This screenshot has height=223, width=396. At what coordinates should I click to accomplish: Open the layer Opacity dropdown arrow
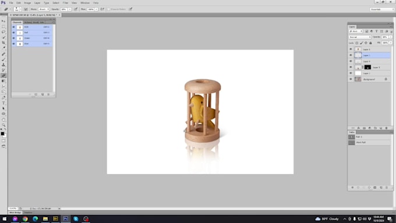pyautogui.click(x=391, y=37)
